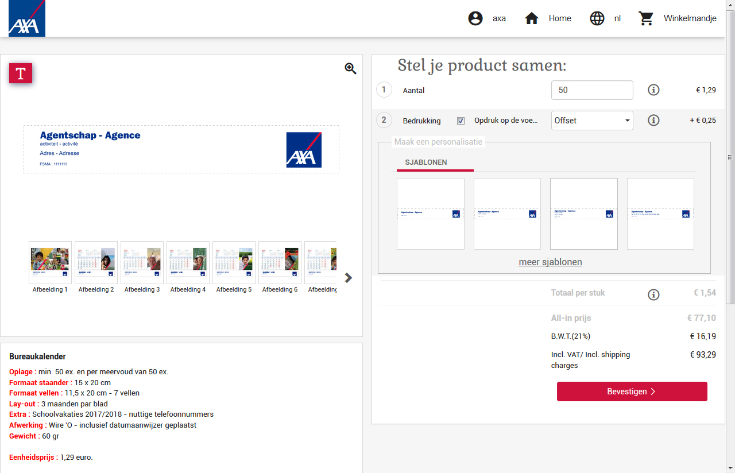735x473 pixels.
Task: Open Winkelmandje menu item
Action: (x=690, y=18)
